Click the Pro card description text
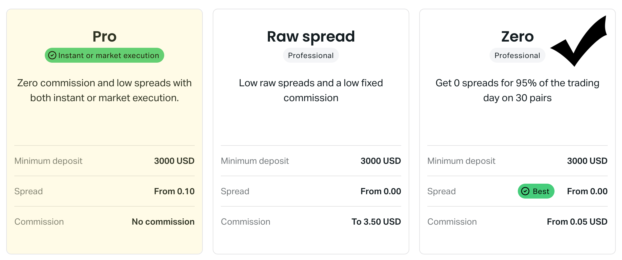622x260 pixels. 104,90
